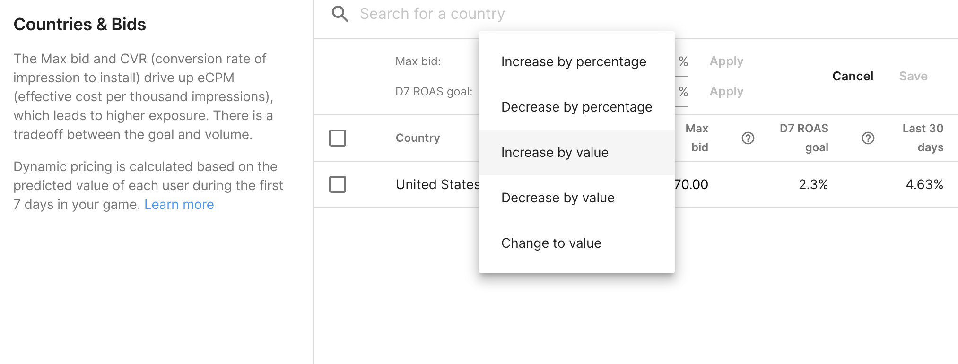Viewport: 958px width, 364px height.
Task: Open the "Learn more" link
Action: point(179,205)
